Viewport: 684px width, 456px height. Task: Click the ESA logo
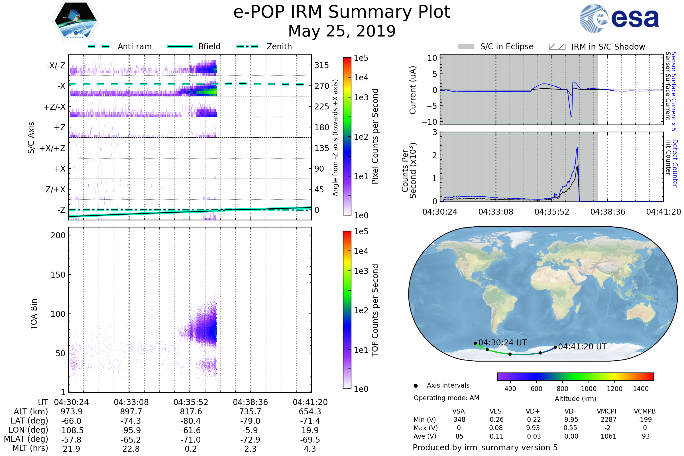[x=619, y=18]
